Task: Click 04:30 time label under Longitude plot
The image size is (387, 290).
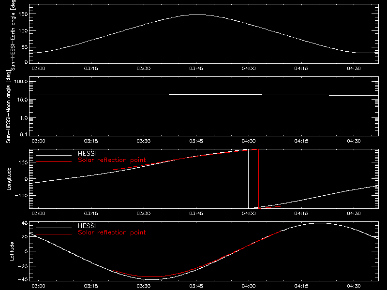Action: [354, 214]
